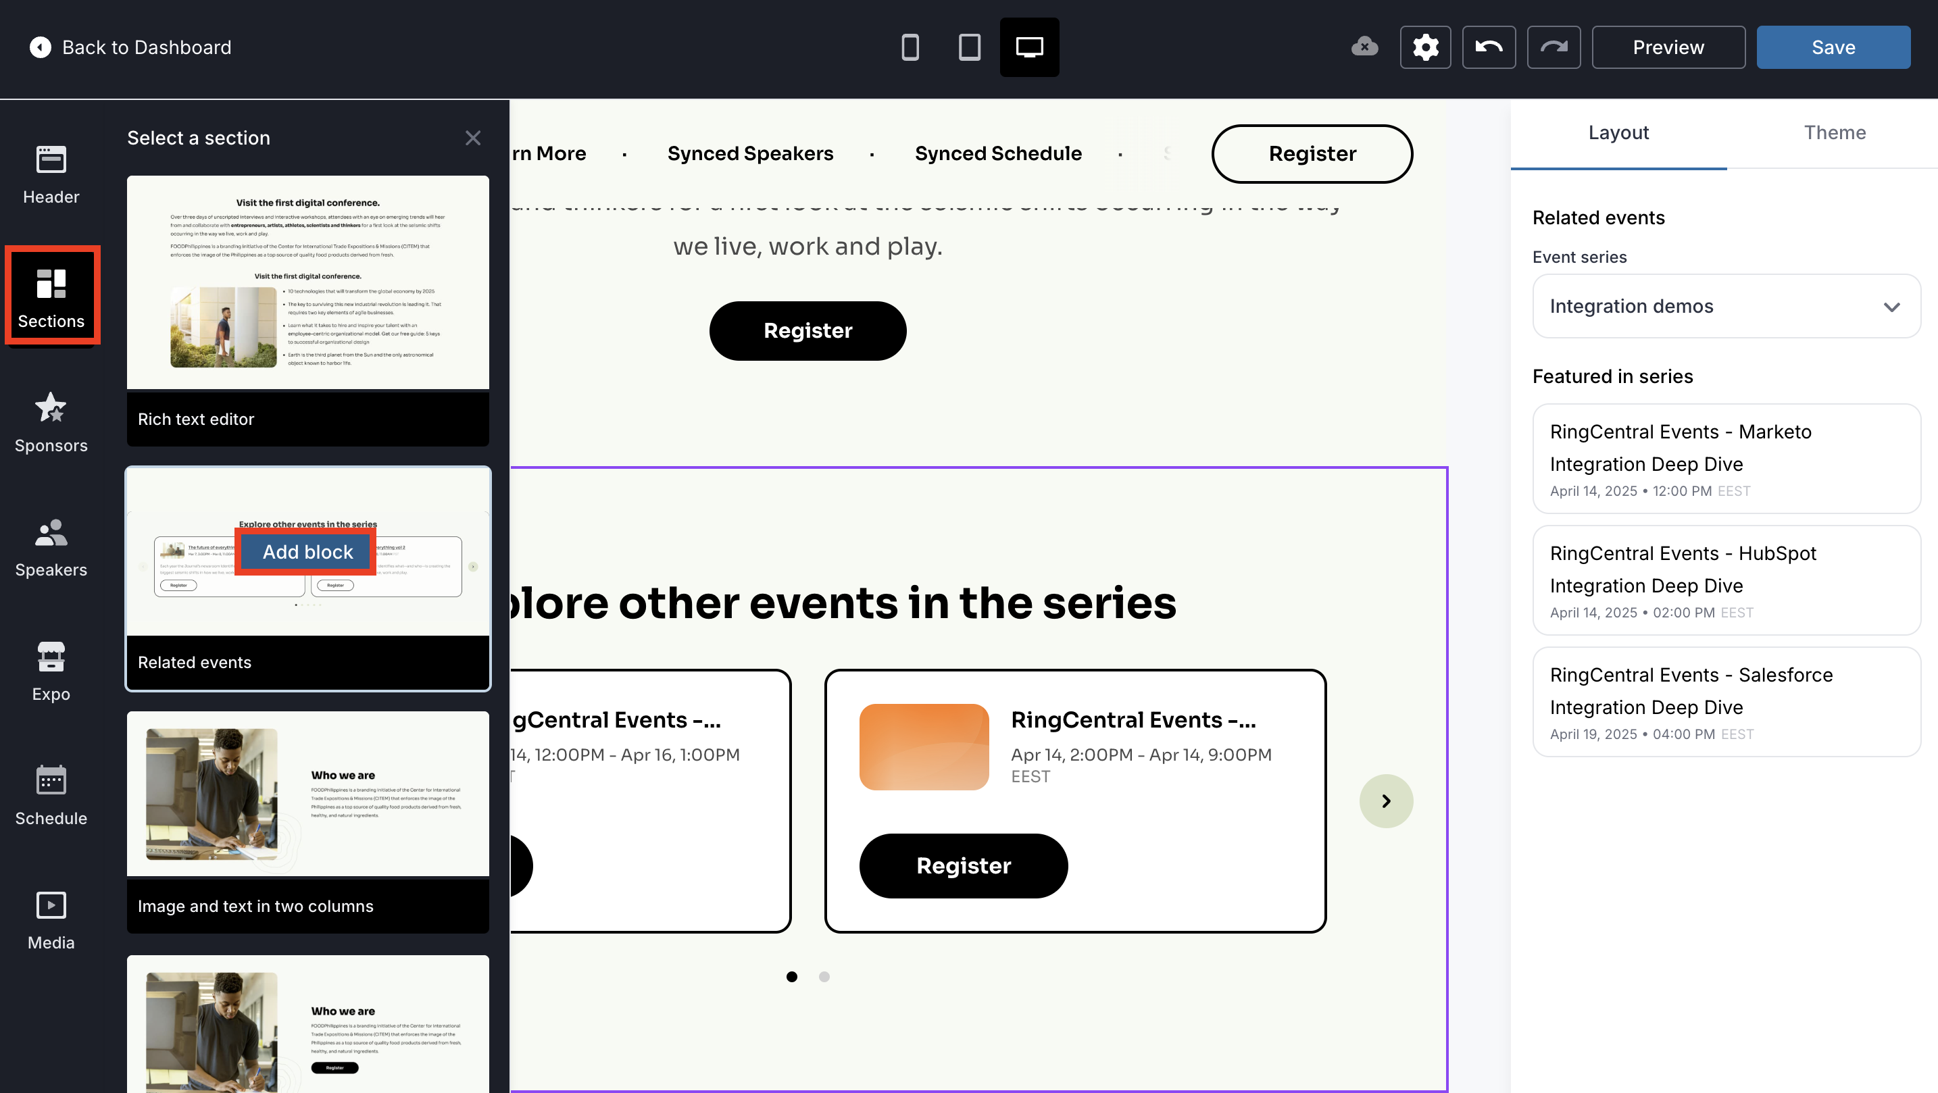Select the HubSpot Integration Deep Dive event
This screenshot has height=1093, width=1938.
pyautogui.click(x=1726, y=580)
